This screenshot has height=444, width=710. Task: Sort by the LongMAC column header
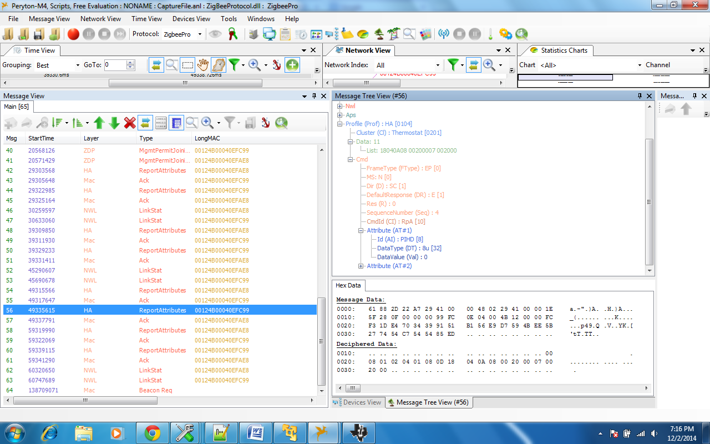click(255, 138)
